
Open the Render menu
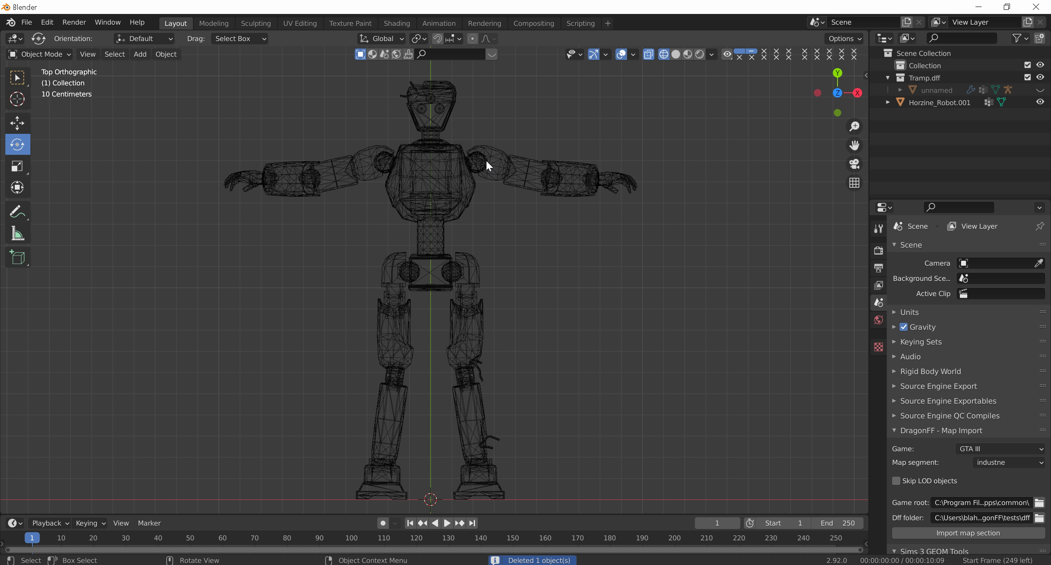(x=74, y=22)
